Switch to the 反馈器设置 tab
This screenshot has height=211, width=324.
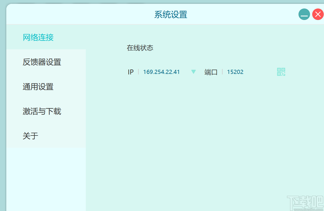42,62
